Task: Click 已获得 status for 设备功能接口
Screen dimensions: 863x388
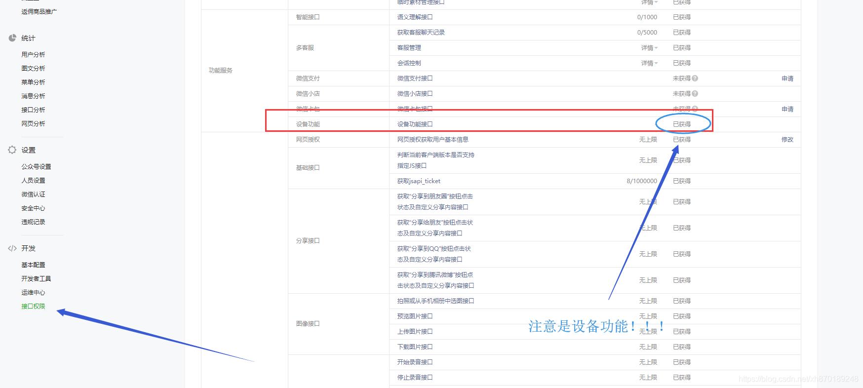Action: pos(682,124)
